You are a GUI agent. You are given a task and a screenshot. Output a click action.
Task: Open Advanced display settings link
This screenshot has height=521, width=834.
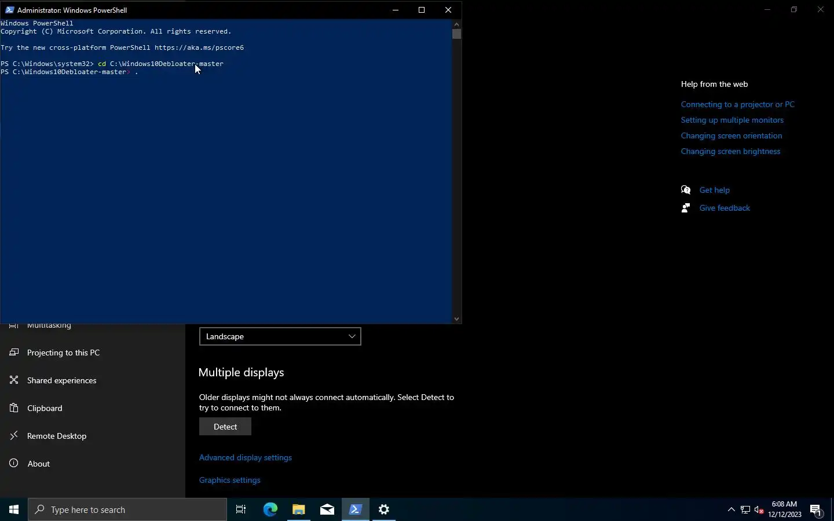(x=246, y=457)
